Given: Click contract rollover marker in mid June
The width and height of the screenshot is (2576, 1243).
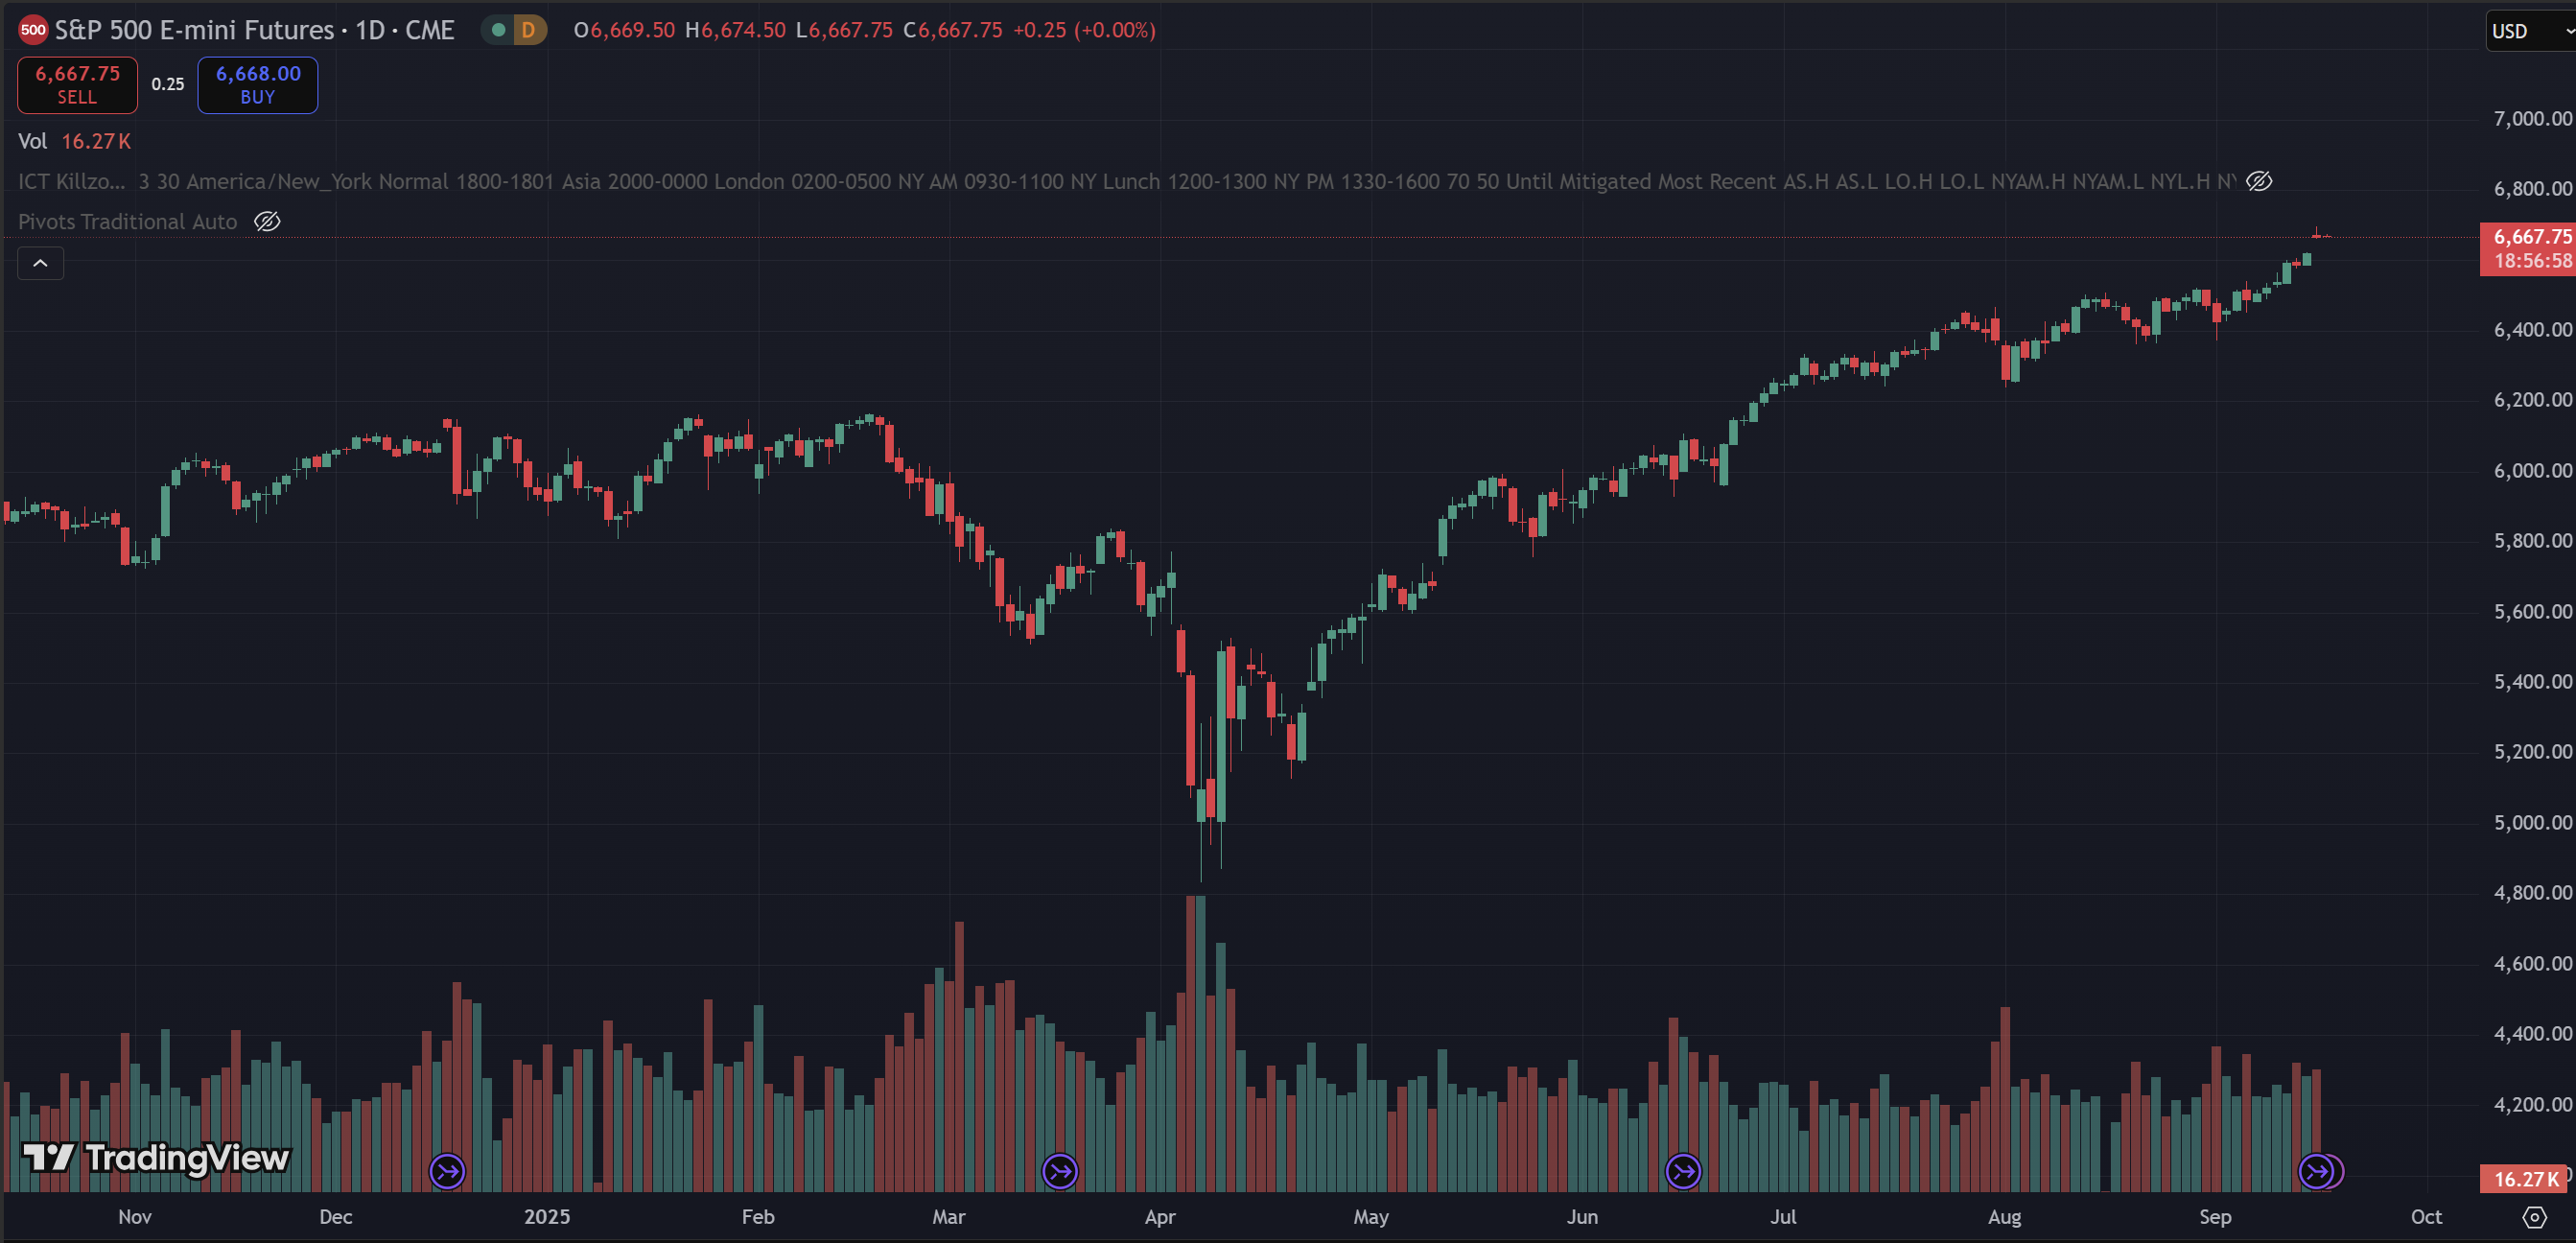Looking at the screenshot, I should [x=1683, y=1171].
